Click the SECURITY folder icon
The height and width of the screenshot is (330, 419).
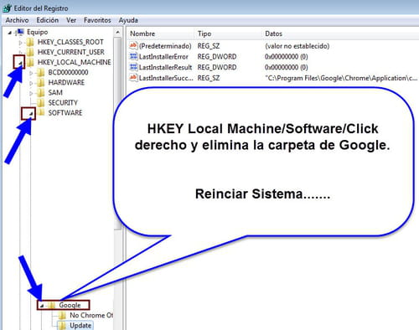41,103
